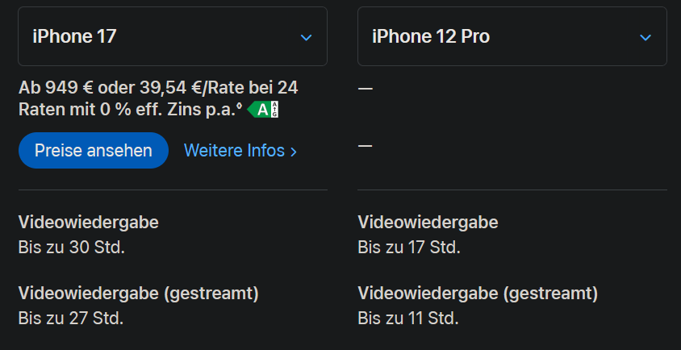The image size is (681, 350).
Task: Open the iPhone 12 Pro model selector
Action: [x=512, y=36]
